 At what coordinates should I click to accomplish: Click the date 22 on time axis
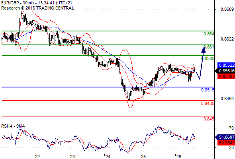pos(37,157)
